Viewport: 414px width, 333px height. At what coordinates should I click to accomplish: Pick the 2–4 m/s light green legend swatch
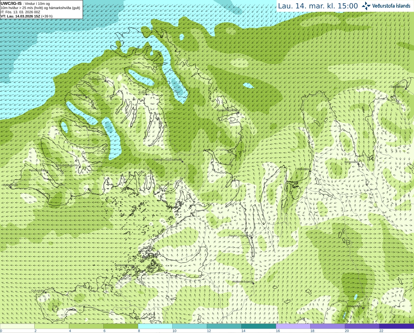52,326
